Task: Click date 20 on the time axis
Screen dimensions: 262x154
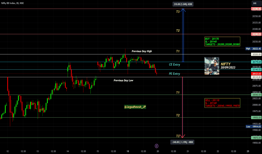Action: 158,151
